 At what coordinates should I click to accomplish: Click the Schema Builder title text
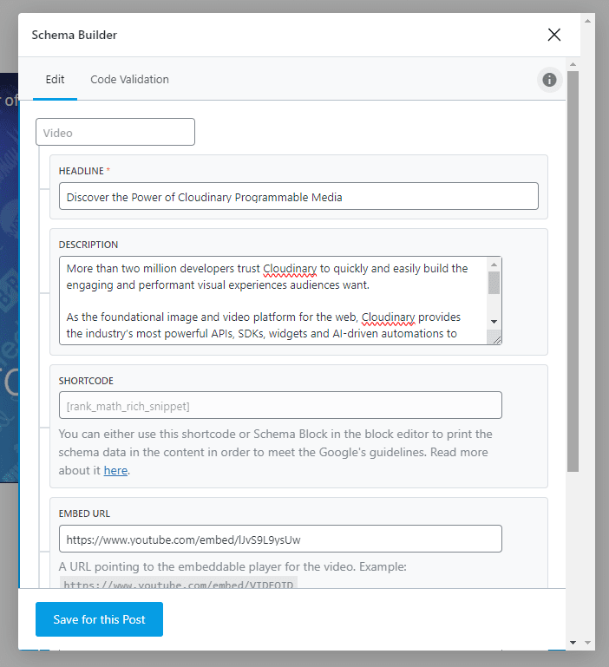point(74,35)
